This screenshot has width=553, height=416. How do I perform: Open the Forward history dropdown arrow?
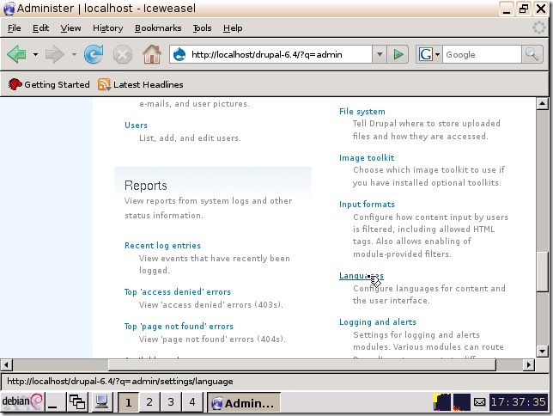click(74, 54)
